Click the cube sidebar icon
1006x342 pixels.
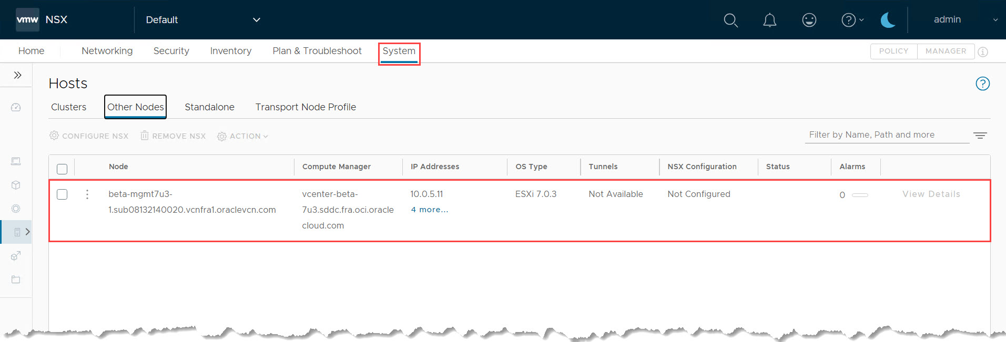coord(16,185)
